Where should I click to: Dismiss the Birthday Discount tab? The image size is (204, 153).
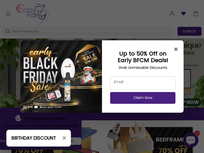(x=64, y=138)
